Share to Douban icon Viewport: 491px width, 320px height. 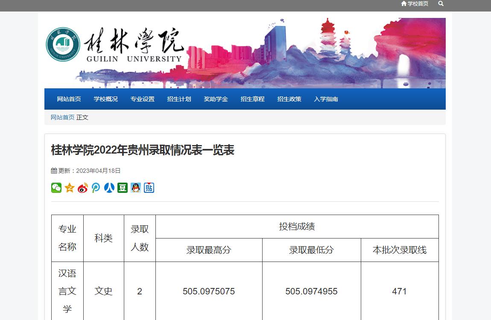(x=123, y=188)
